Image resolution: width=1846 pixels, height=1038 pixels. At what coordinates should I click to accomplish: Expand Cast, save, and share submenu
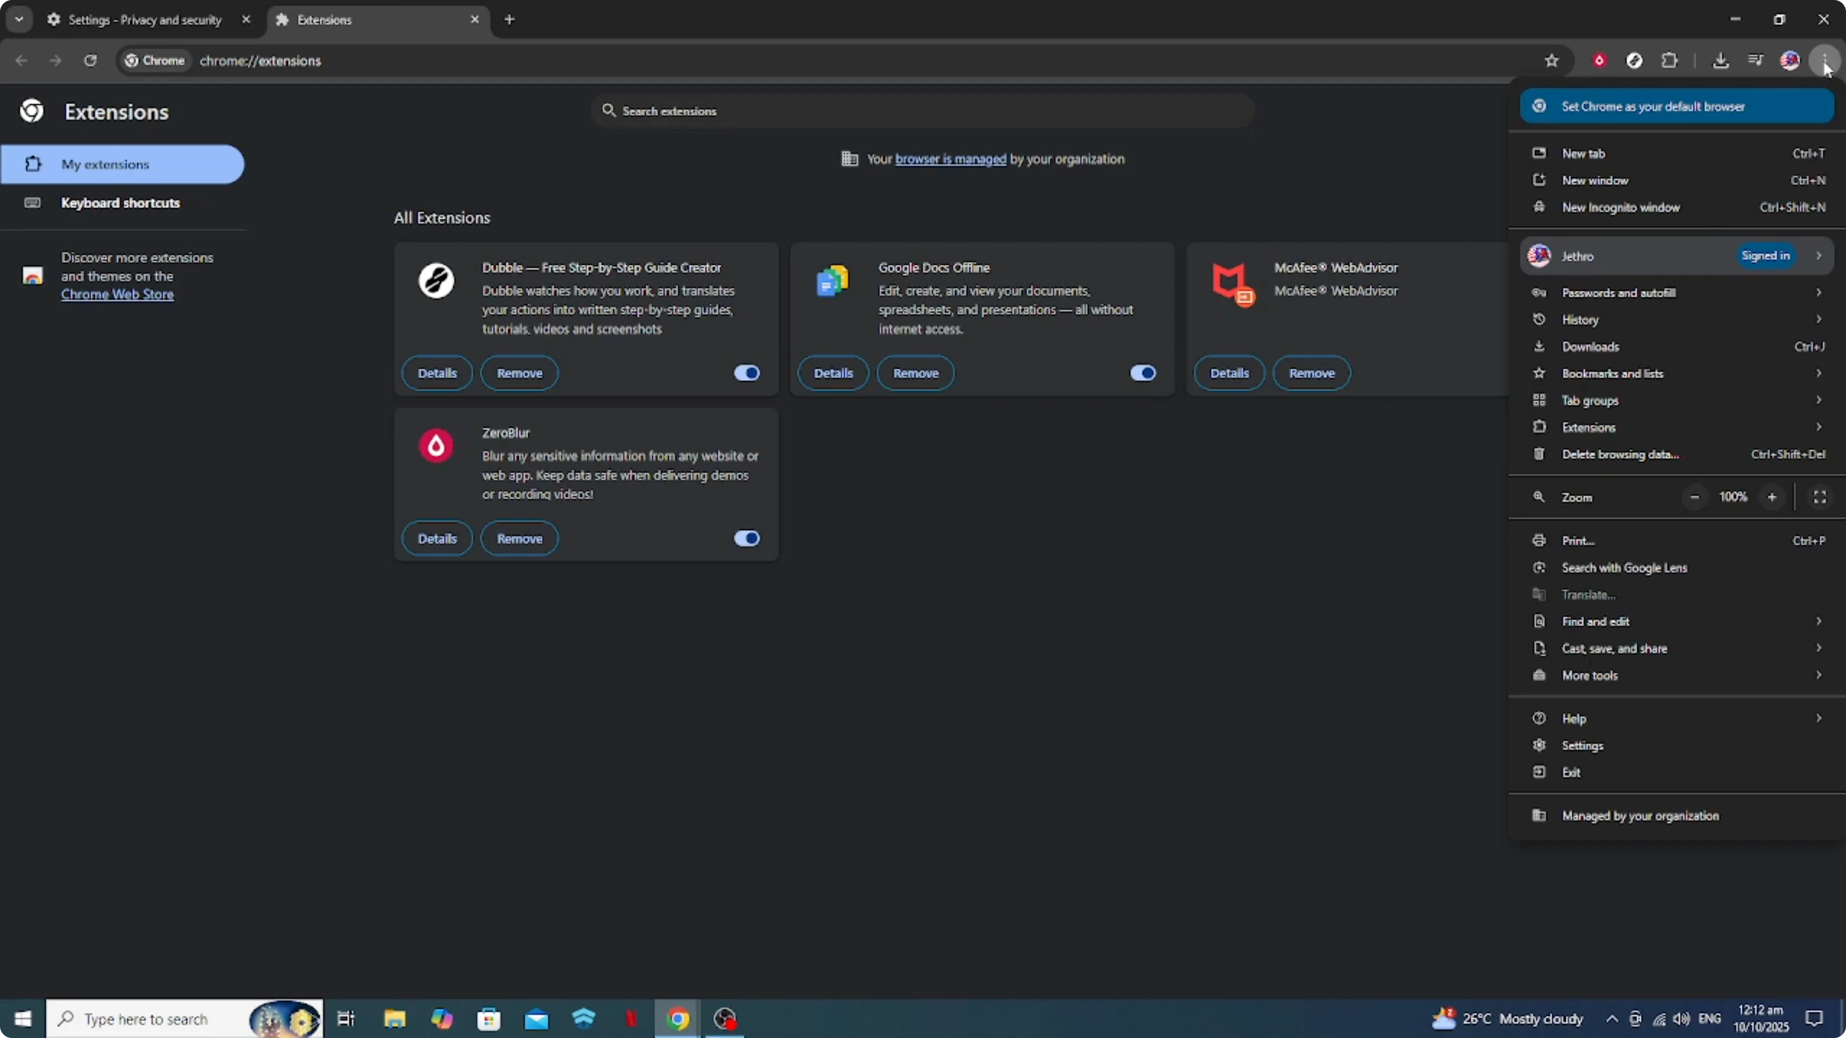point(1677,648)
